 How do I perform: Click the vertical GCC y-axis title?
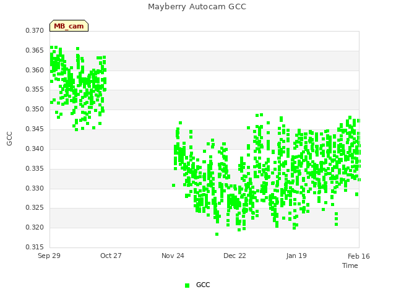coord(9,139)
